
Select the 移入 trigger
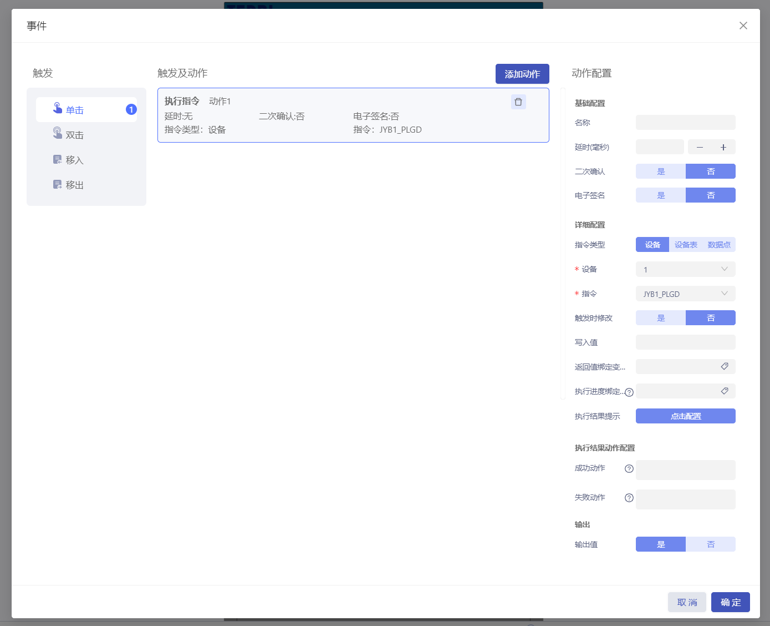click(74, 160)
